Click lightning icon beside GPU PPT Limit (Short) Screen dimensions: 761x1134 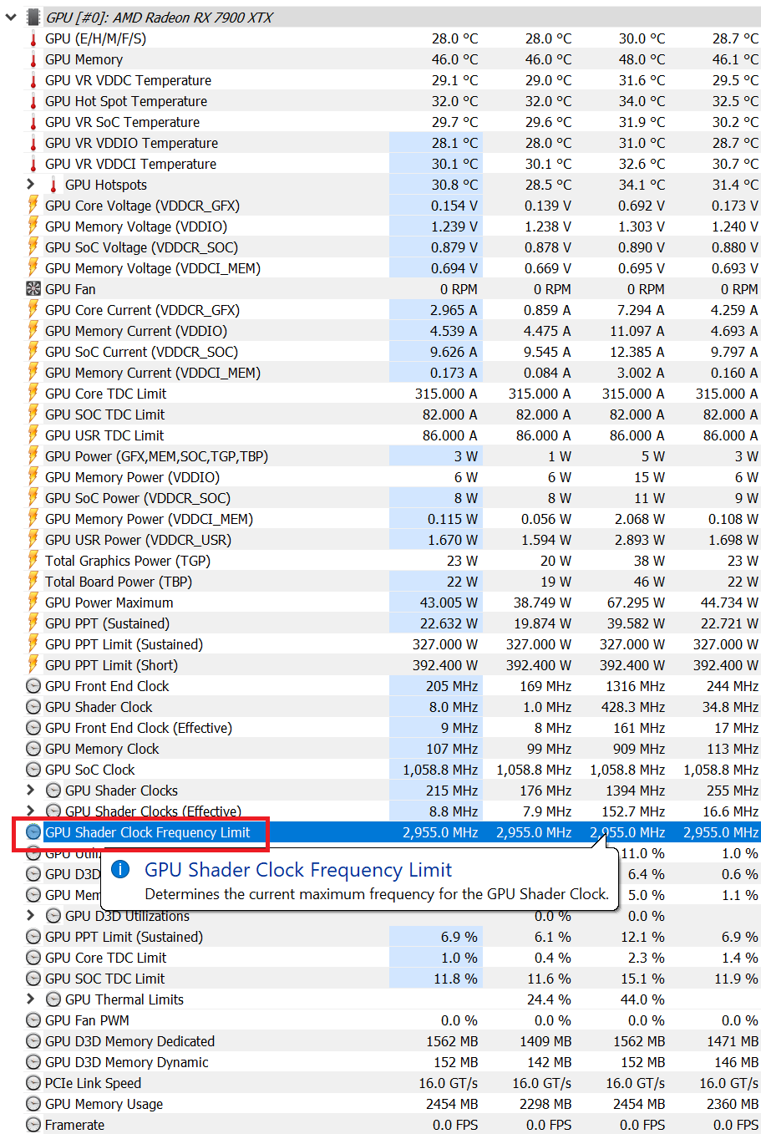(x=33, y=664)
